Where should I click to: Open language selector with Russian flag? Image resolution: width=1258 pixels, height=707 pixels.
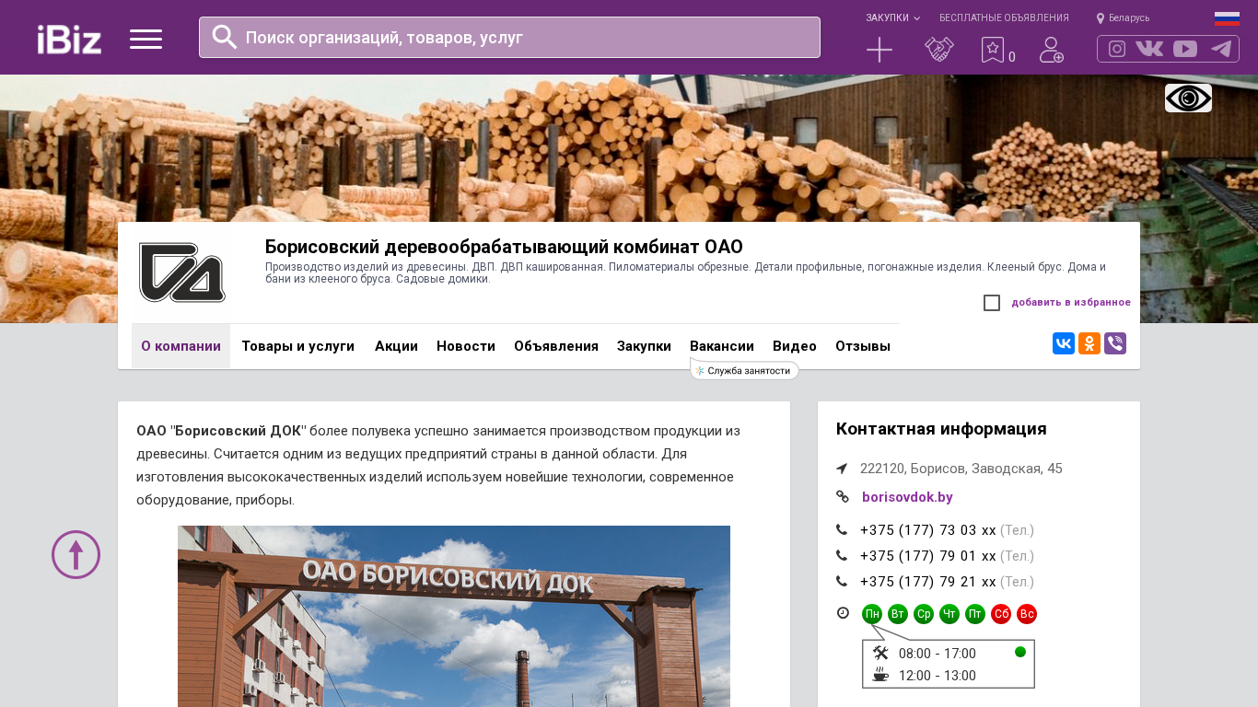pyautogui.click(x=1227, y=18)
